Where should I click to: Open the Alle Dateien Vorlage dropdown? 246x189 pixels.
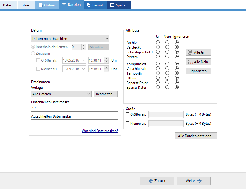61,94
